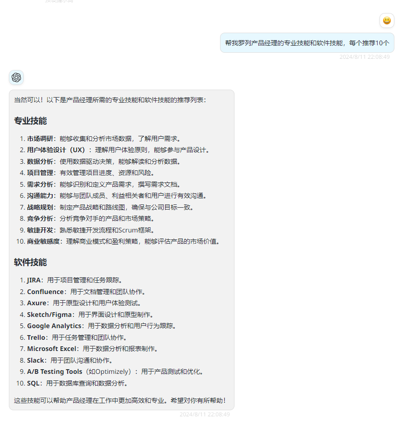Click the intro line starting with 当然可以
The height and width of the screenshot is (428, 400).
click(110, 100)
